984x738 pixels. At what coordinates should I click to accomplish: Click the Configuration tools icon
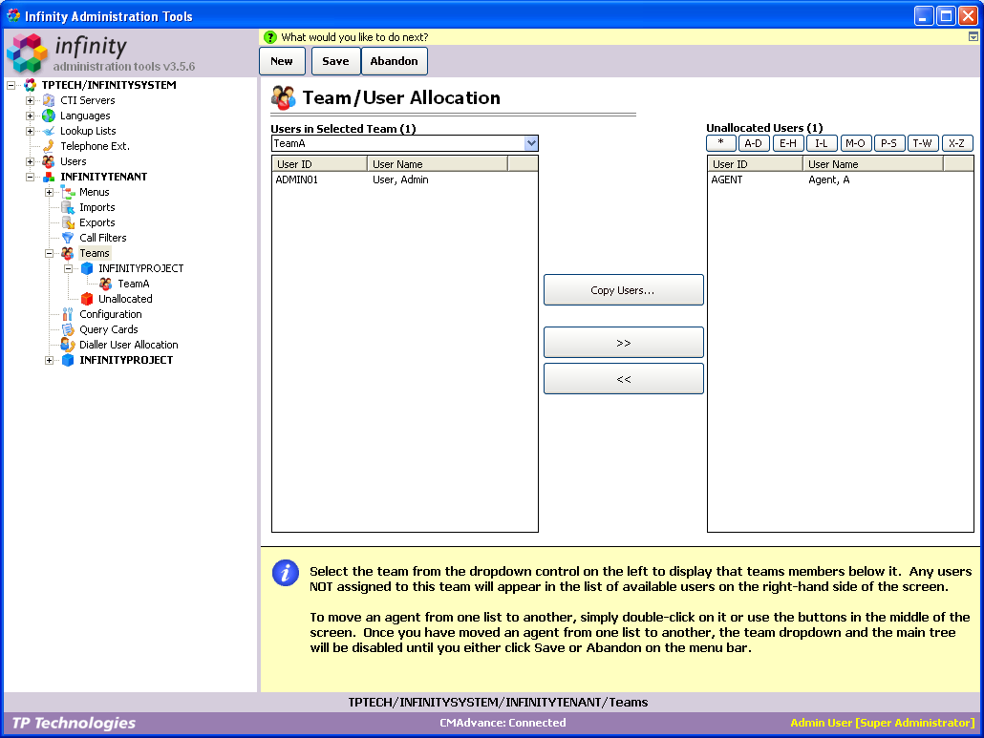(68, 314)
